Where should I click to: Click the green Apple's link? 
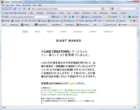(72, 83)
